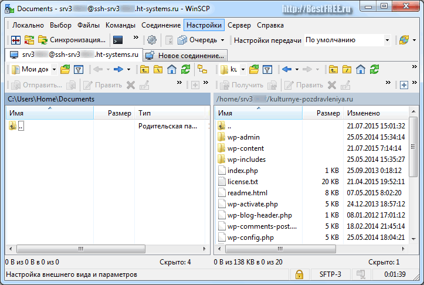424x285 pixels.
Task: Go to the remote parent directory icon
Action: point(333,70)
